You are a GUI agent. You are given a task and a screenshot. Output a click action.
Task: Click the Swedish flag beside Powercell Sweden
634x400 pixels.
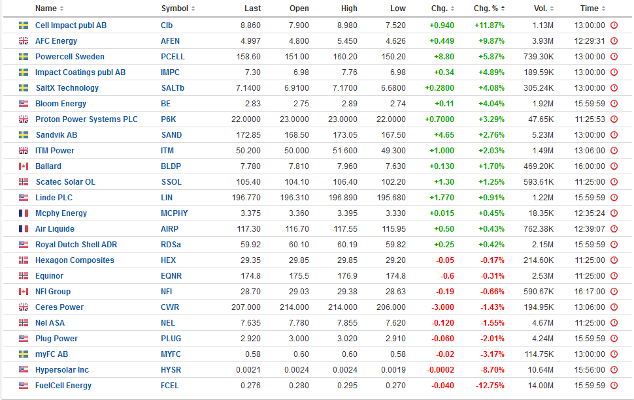(24, 57)
